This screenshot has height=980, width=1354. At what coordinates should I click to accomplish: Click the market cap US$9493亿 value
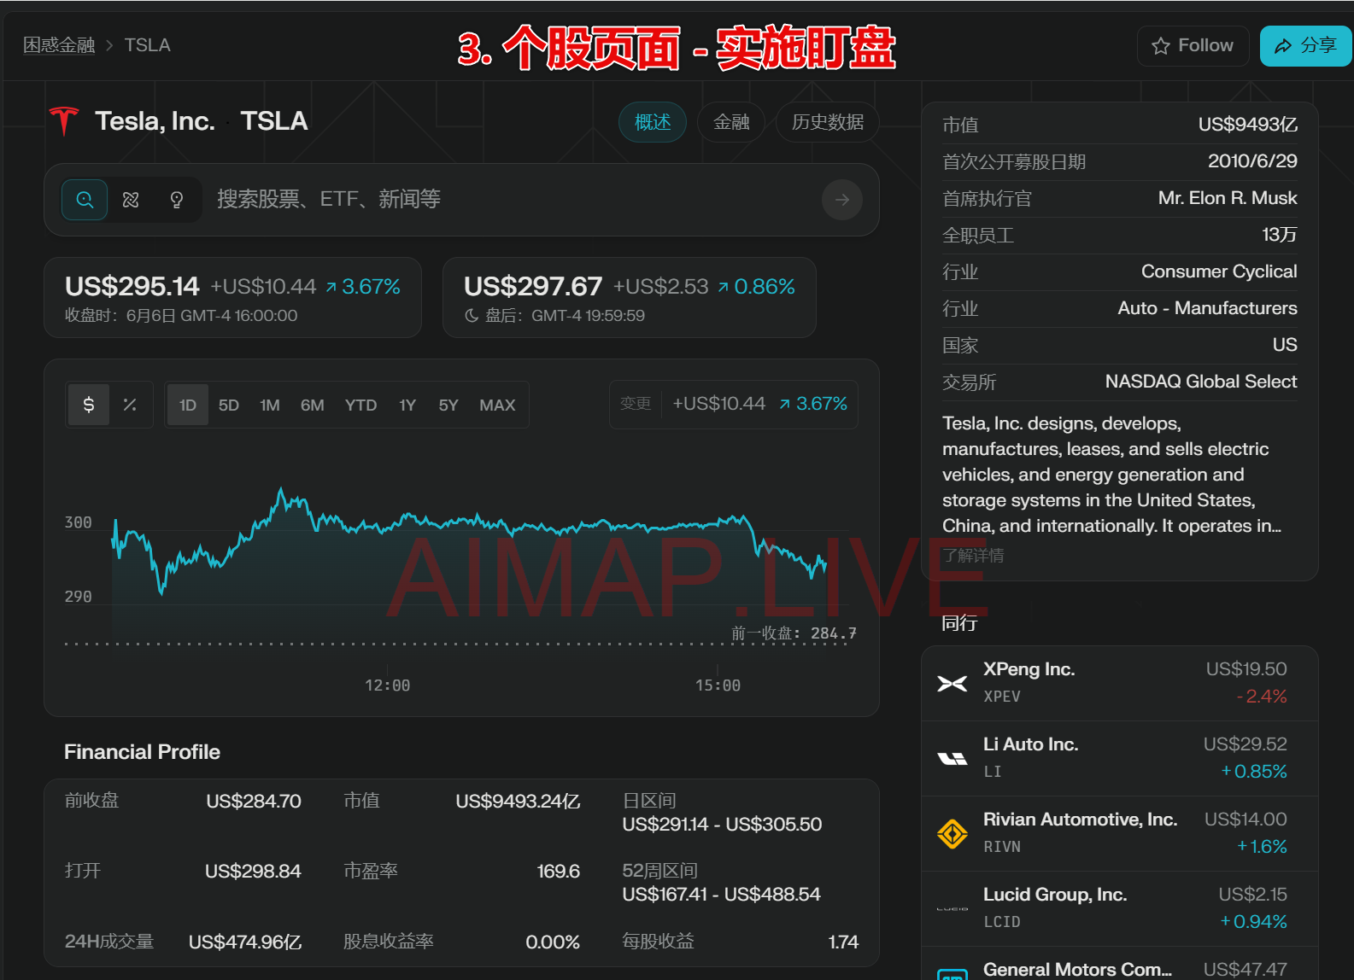point(1248,125)
